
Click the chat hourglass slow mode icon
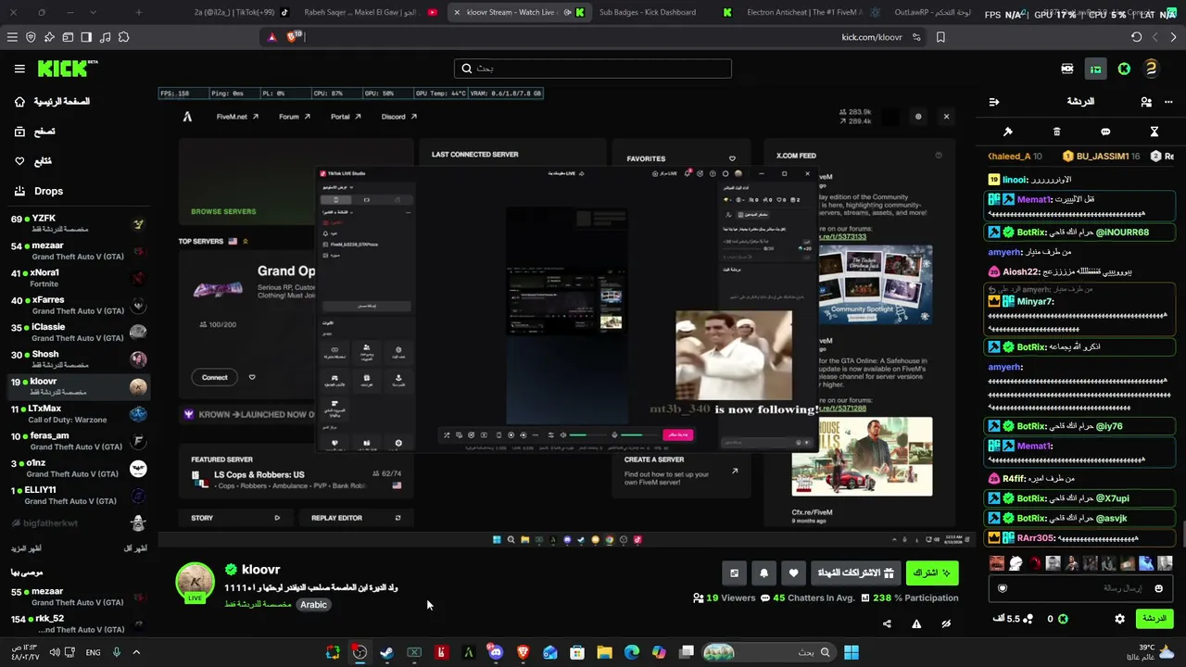tap(1154, 132)
